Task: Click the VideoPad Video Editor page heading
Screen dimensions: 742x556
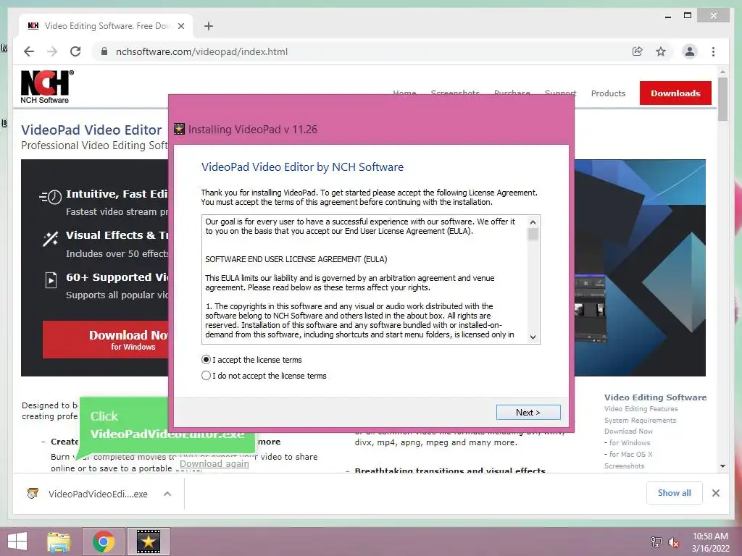Action: (x=91, y=130)
